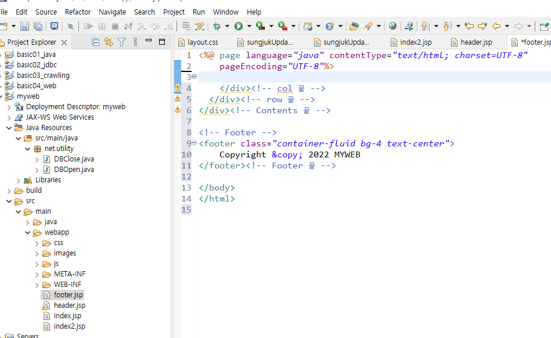Image resolution: width=551 pixels, height=338 pixels.
Task: Open the Coverage dropdown arrow
Action: (271, 26)
